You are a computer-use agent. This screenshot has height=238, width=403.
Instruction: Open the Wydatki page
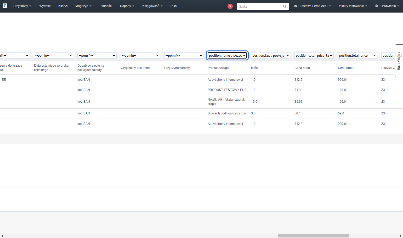[x=45, y=6]
